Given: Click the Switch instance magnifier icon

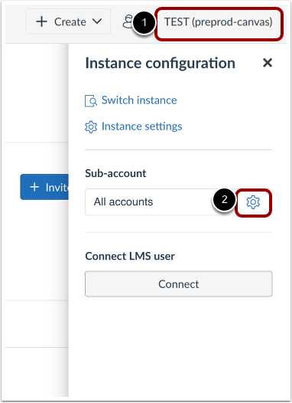Looking at the screenshot, I should click(91, 101).
